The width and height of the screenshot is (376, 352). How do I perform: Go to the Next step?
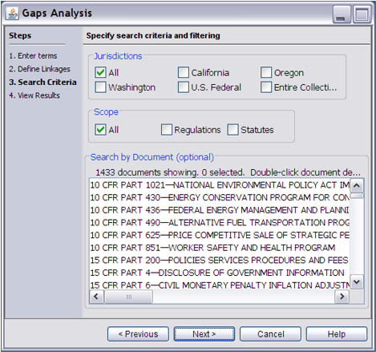(204, 334)
